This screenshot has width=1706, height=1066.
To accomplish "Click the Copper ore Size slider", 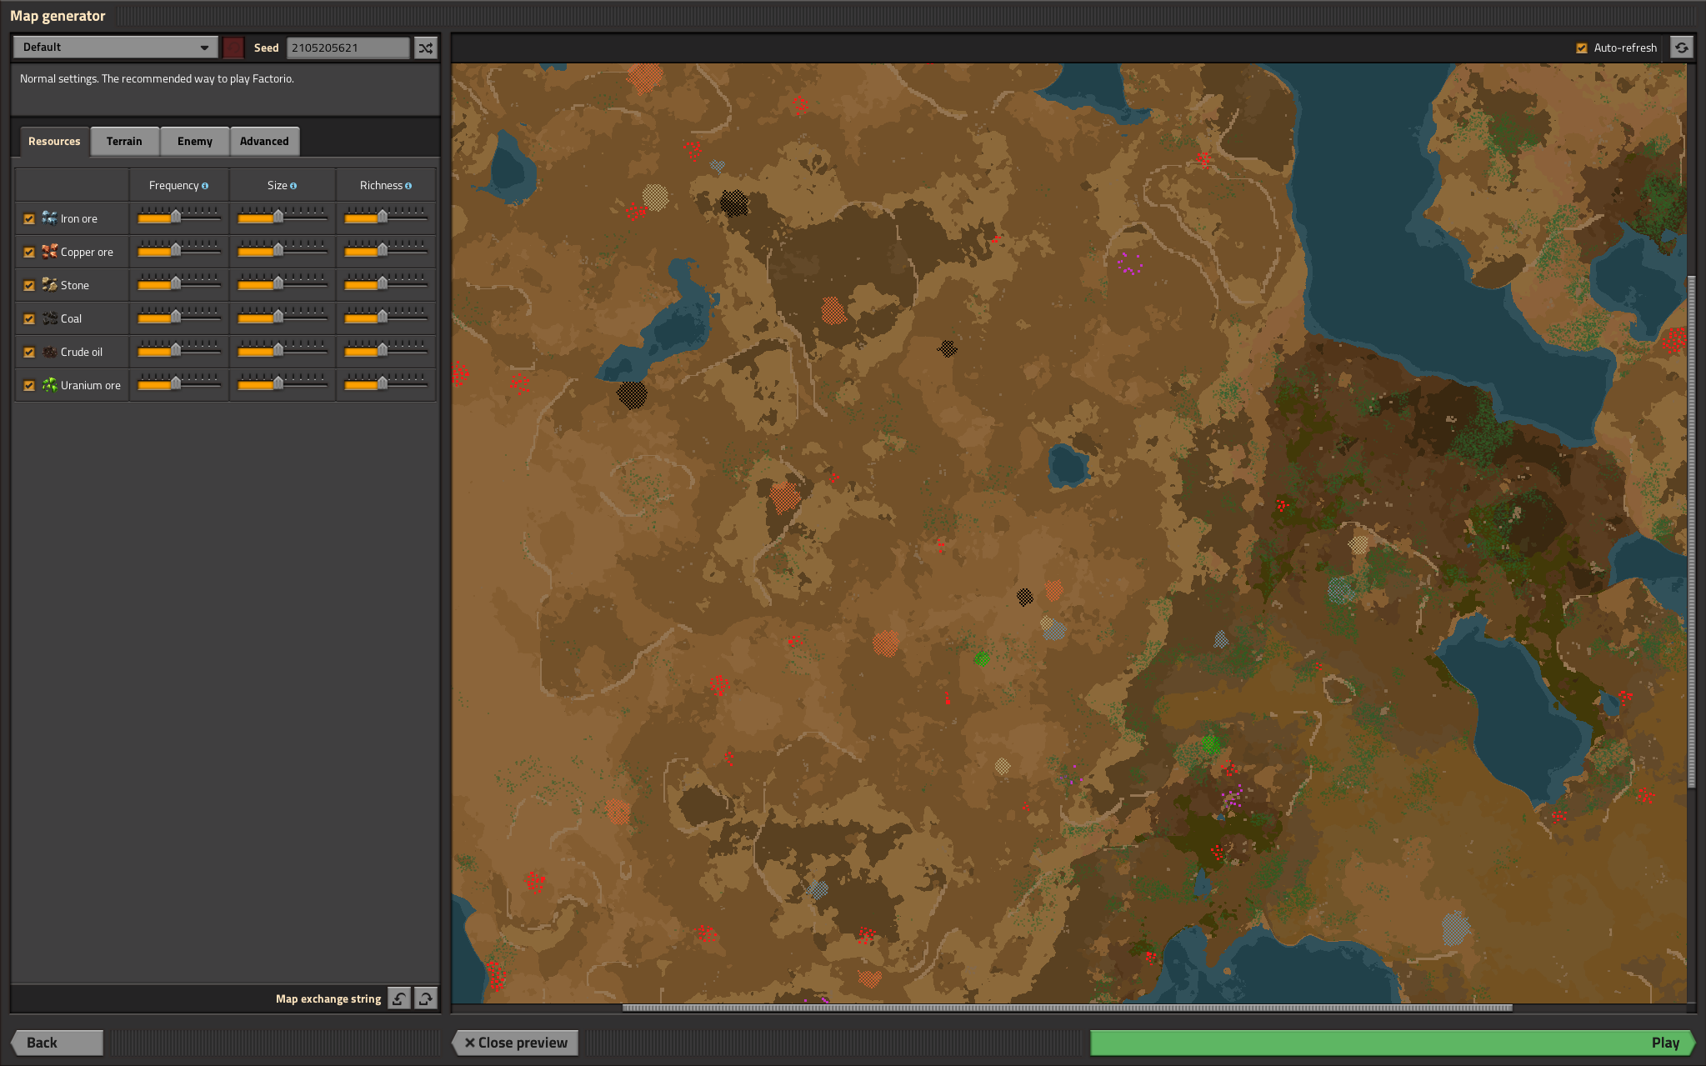I will 283,251.
